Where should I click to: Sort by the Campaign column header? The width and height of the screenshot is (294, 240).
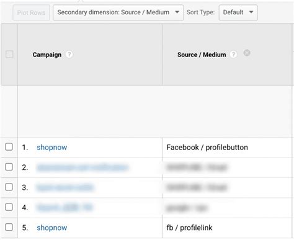pos(47,55)
